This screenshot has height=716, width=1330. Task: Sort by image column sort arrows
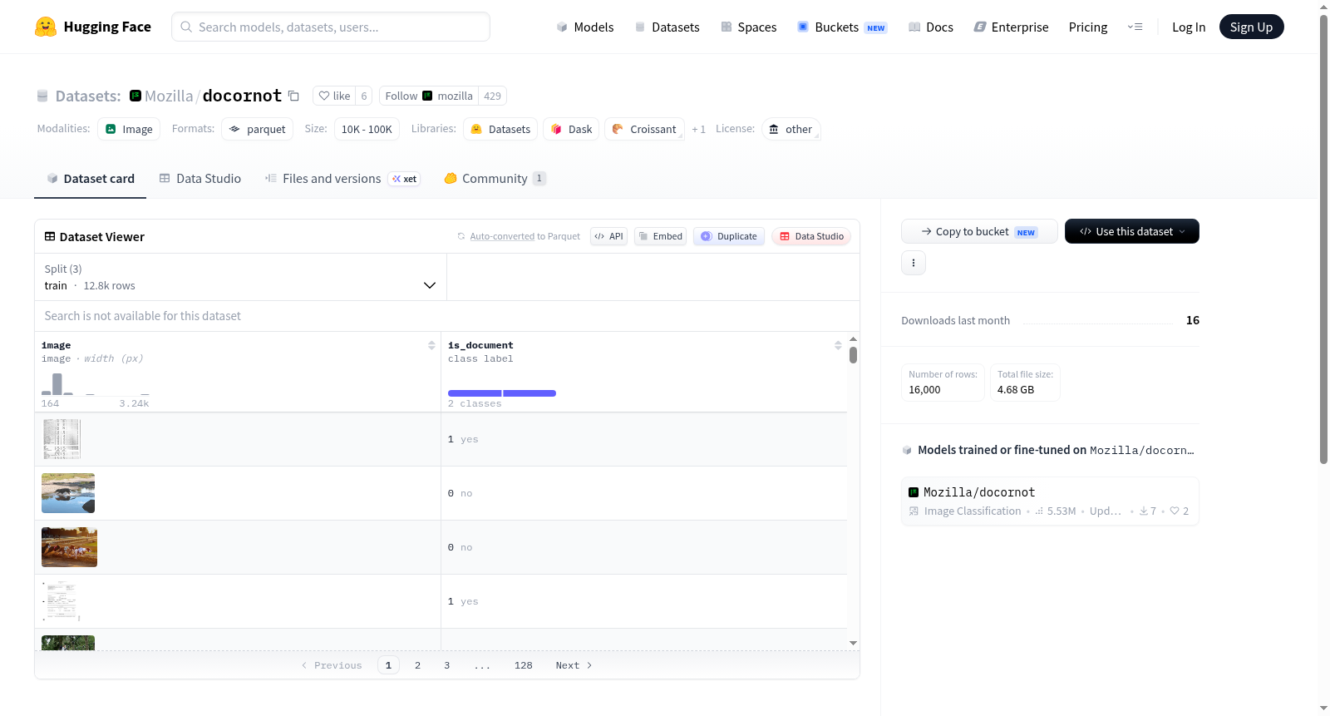pyautogui.click(x=431, y=345)
